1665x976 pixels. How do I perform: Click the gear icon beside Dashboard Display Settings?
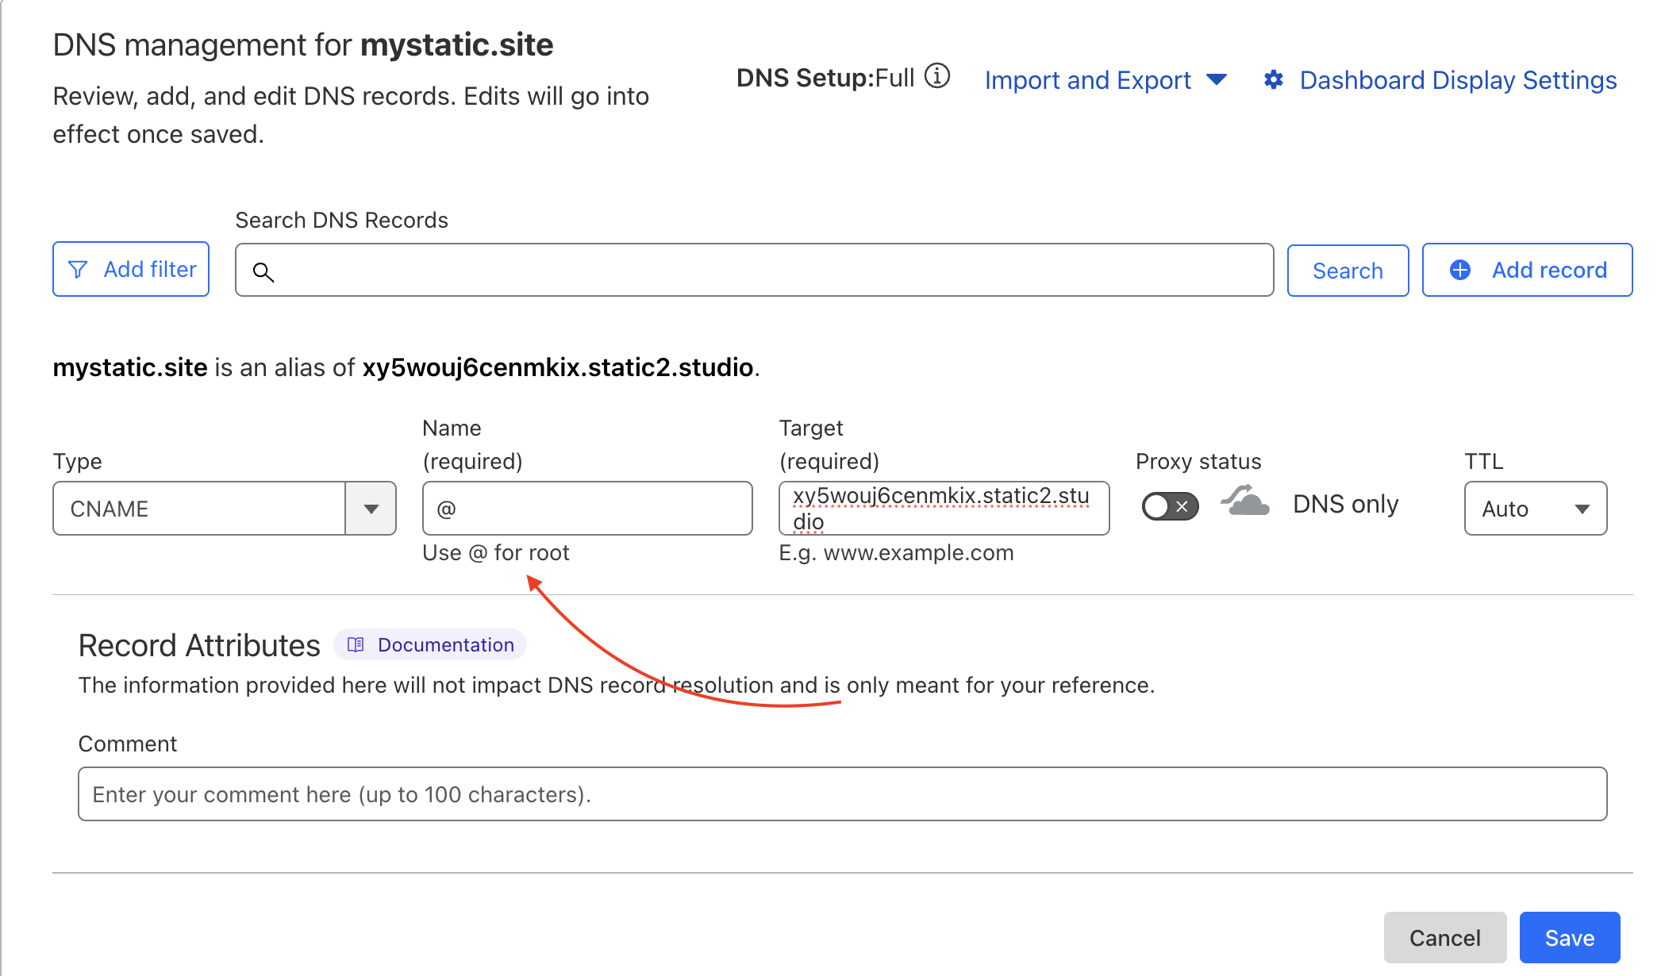click(x=1274, y=80)
